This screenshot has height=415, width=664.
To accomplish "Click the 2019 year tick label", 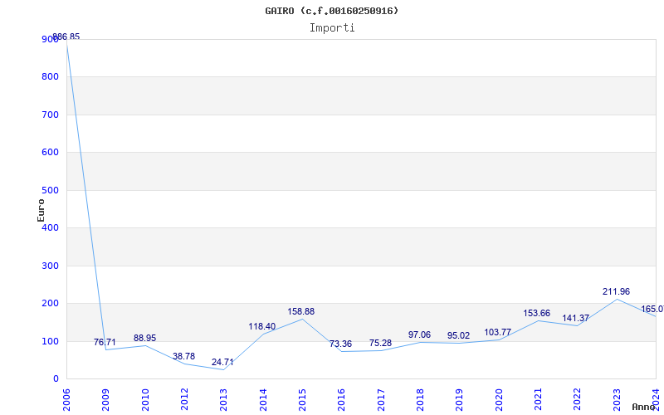I will coord(460,400).
